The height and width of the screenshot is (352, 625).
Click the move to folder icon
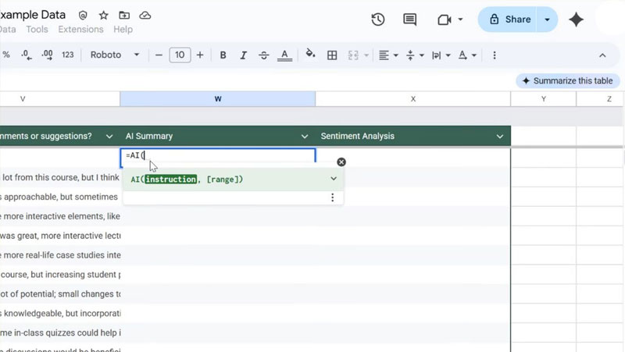(124, 16)
